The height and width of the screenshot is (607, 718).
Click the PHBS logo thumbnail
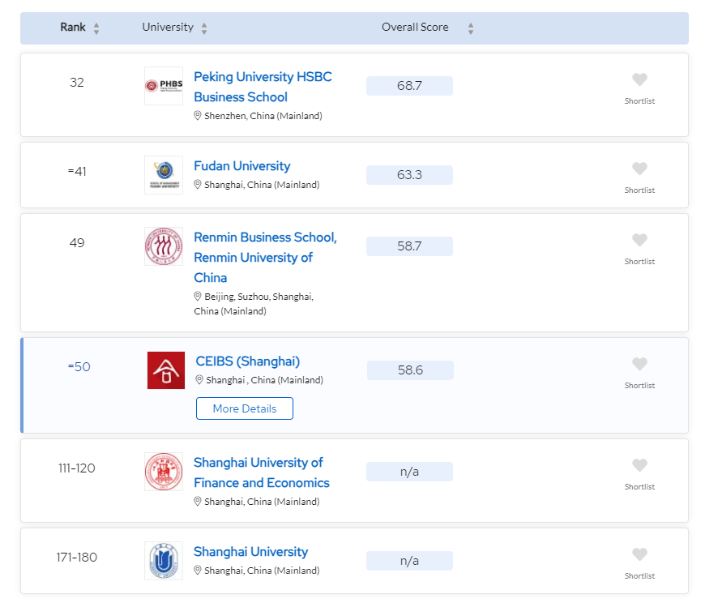pyautogui.click(x=164, y=86)
